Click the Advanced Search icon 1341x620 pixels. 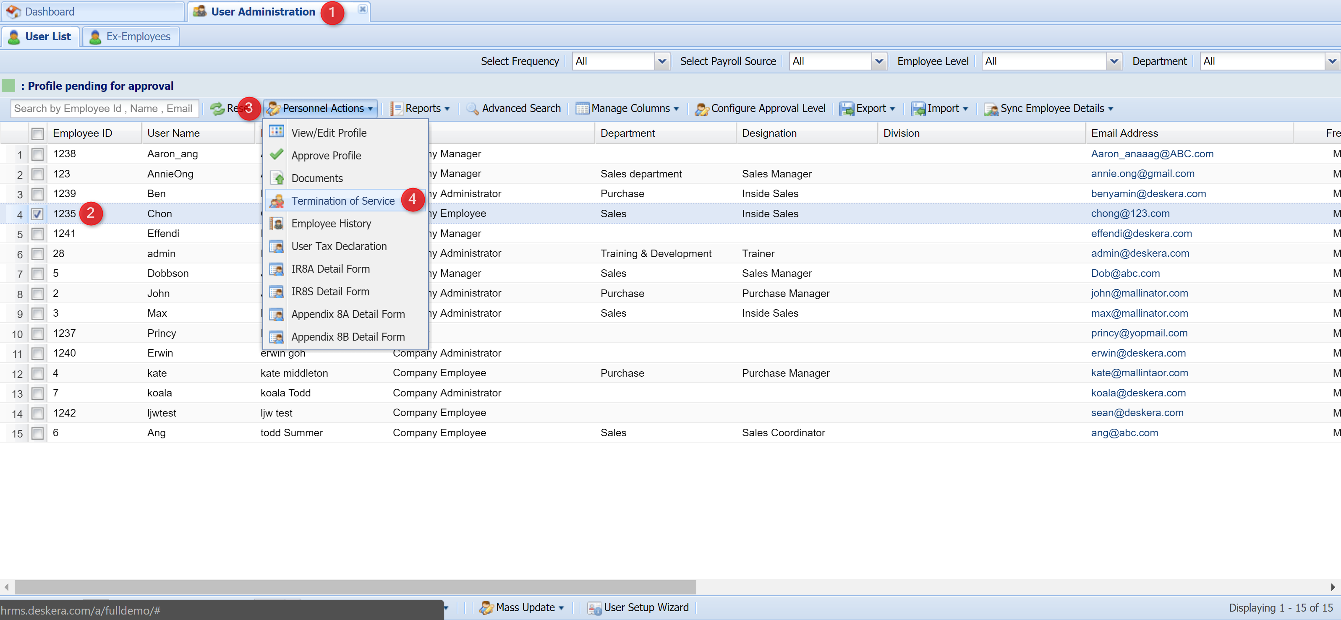472,108
